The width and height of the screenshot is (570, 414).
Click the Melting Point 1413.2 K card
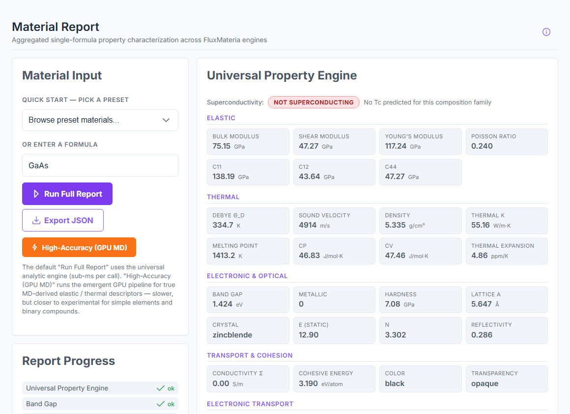pyautogui.click(x=248, y=251)
